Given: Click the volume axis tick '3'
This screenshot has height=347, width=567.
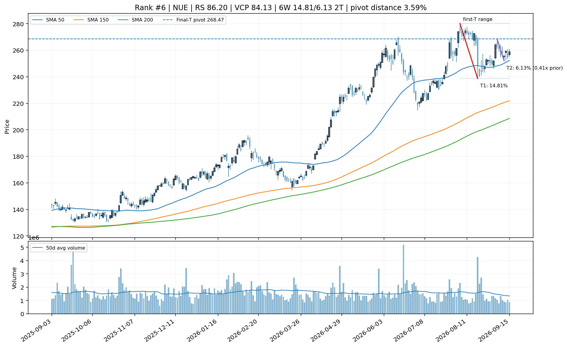Looking at the screenshot, I should click(23, 274).
